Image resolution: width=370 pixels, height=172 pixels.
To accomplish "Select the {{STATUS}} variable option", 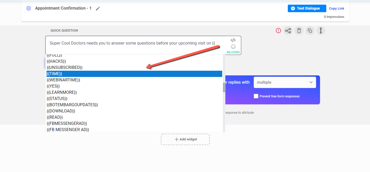I will coord(57,98).
